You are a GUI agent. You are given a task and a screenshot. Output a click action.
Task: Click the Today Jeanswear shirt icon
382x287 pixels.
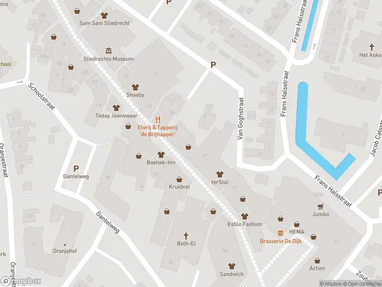point(116,108)
